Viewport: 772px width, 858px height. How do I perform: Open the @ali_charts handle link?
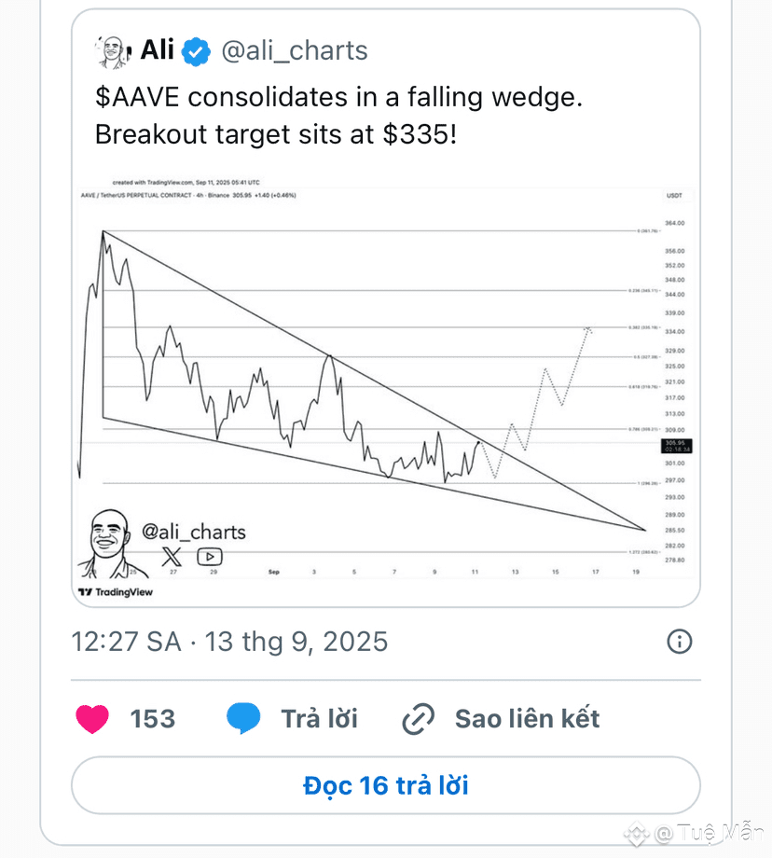295,51
